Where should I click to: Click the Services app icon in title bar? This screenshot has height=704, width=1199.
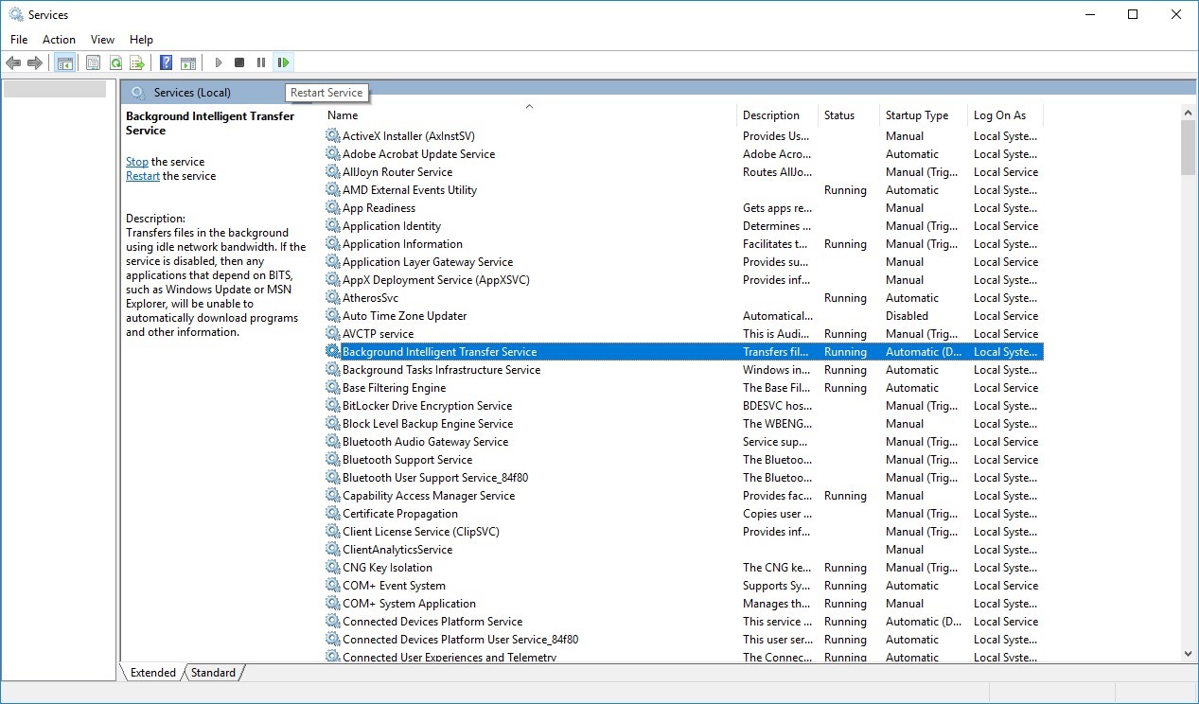(x=15, y=14)
